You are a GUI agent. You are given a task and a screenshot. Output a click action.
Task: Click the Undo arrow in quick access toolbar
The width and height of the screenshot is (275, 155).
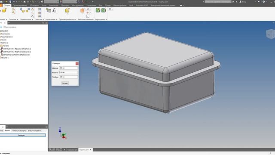14,2
